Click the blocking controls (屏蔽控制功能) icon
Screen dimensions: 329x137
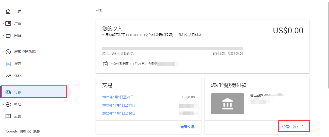point(8,52)
